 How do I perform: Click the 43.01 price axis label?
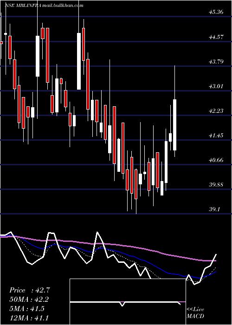[216, 86]
